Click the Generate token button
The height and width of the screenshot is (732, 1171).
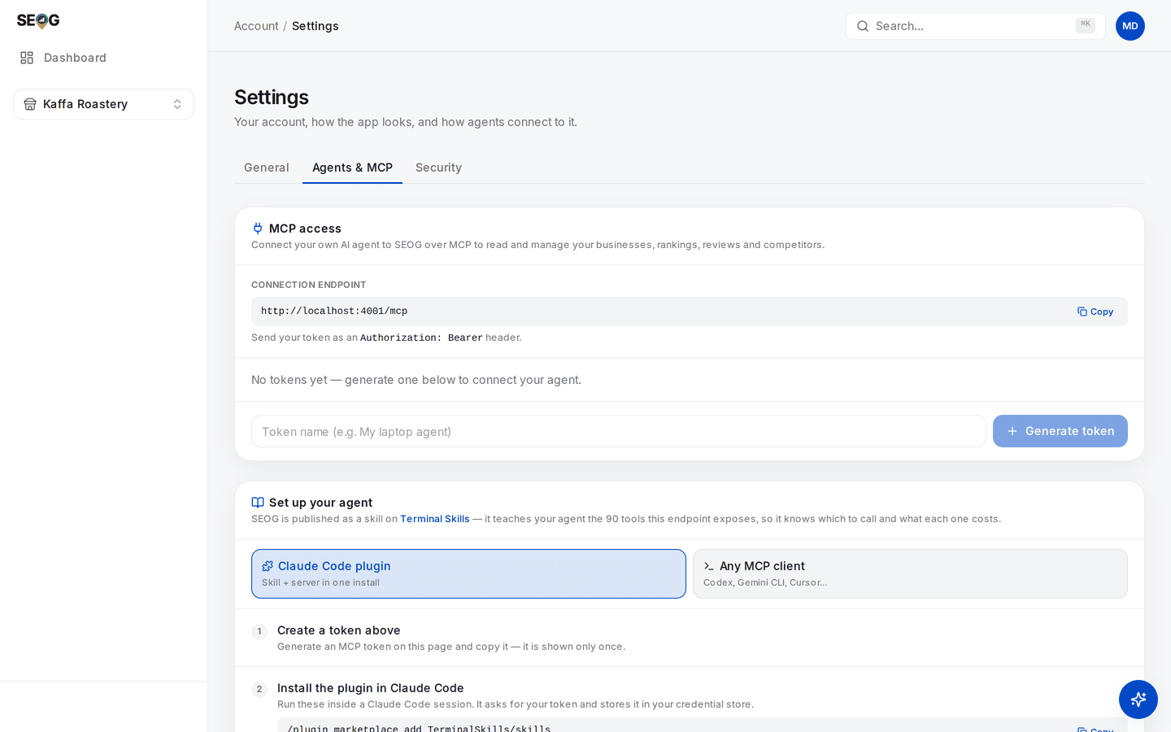click(x=1060, y=431)
